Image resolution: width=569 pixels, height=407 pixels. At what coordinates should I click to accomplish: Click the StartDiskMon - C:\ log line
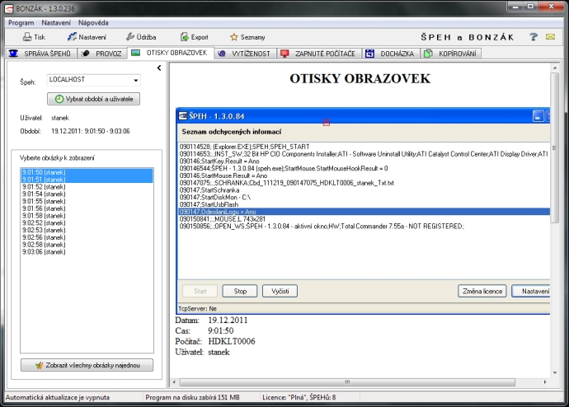pos(215,197)
